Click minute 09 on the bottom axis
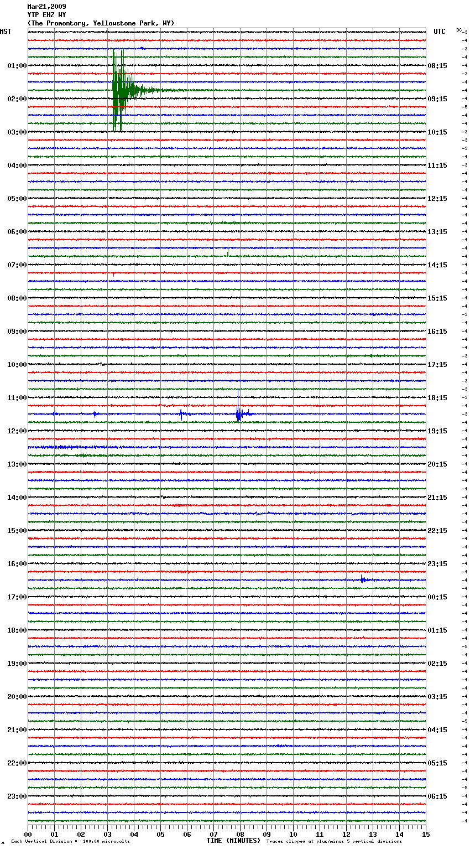This screenshot has width=470, height=849. [267, 834]
